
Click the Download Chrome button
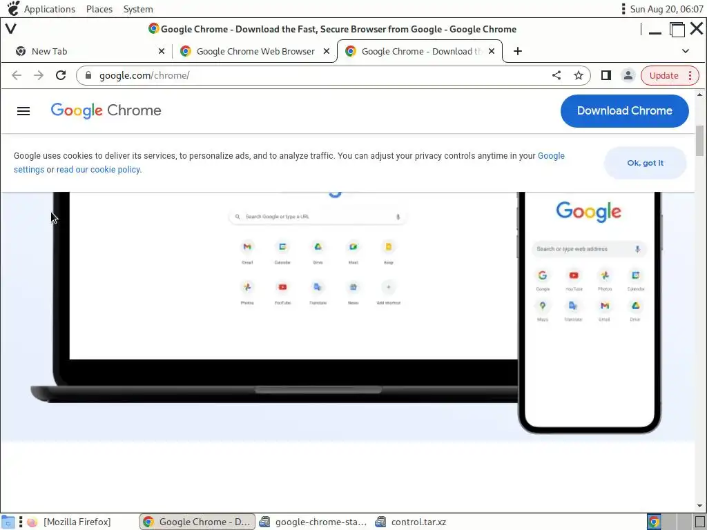pos(624,111)
